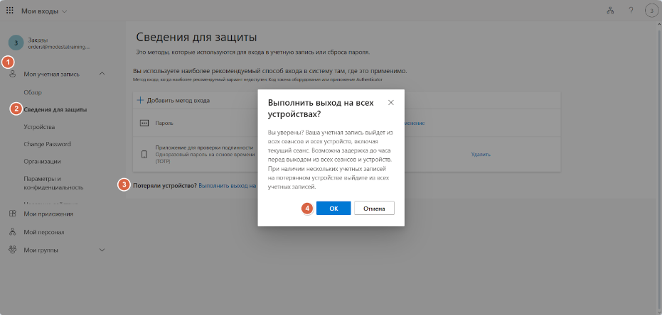Open the Обзор sidebar item
662x315 pixels.
[x=33, y=92]
